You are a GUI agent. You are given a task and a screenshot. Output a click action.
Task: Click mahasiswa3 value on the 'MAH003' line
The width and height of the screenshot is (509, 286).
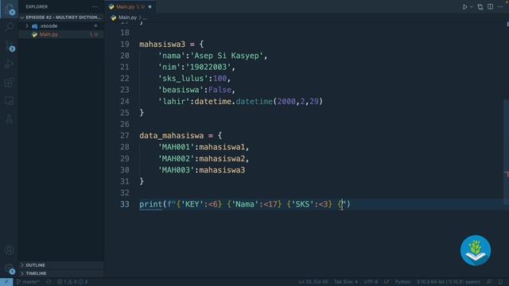tap(222, 170)
